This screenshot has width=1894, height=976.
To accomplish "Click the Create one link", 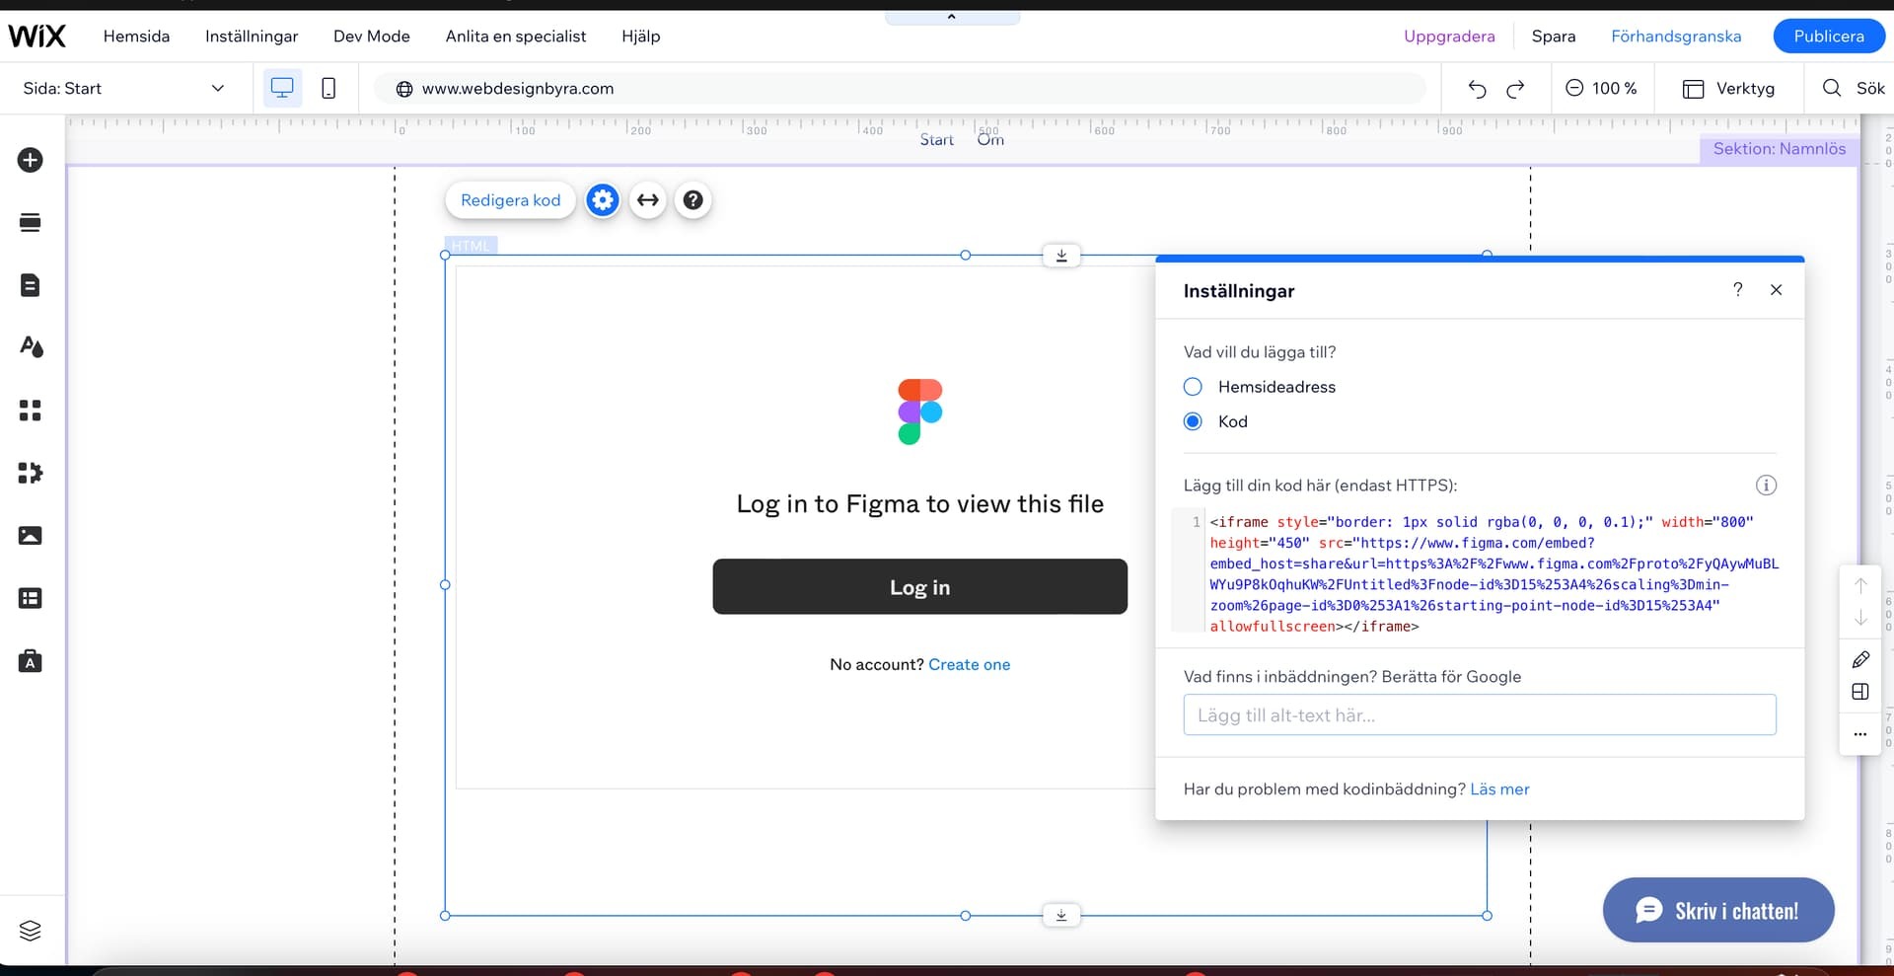I will [x=970, y=665].
